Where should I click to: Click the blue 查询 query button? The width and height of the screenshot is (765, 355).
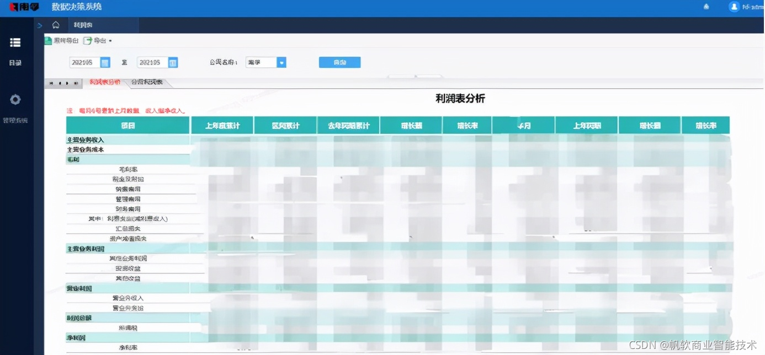[339, 62]
